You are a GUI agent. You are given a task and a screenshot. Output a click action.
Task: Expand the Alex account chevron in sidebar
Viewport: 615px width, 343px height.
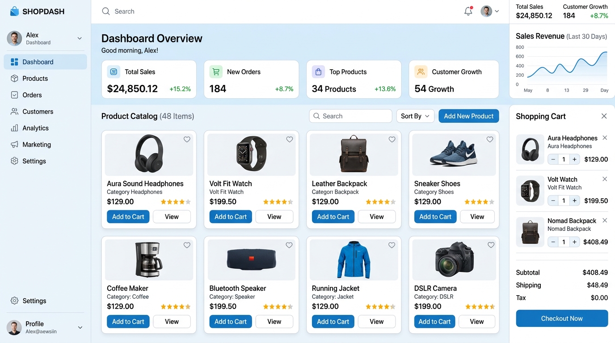pos(80,38)
